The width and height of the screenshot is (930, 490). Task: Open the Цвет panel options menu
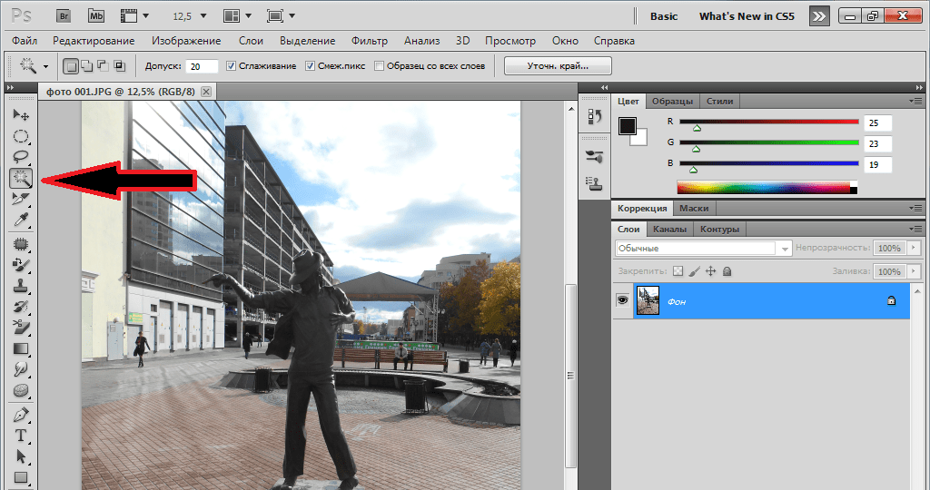[916, 101]
